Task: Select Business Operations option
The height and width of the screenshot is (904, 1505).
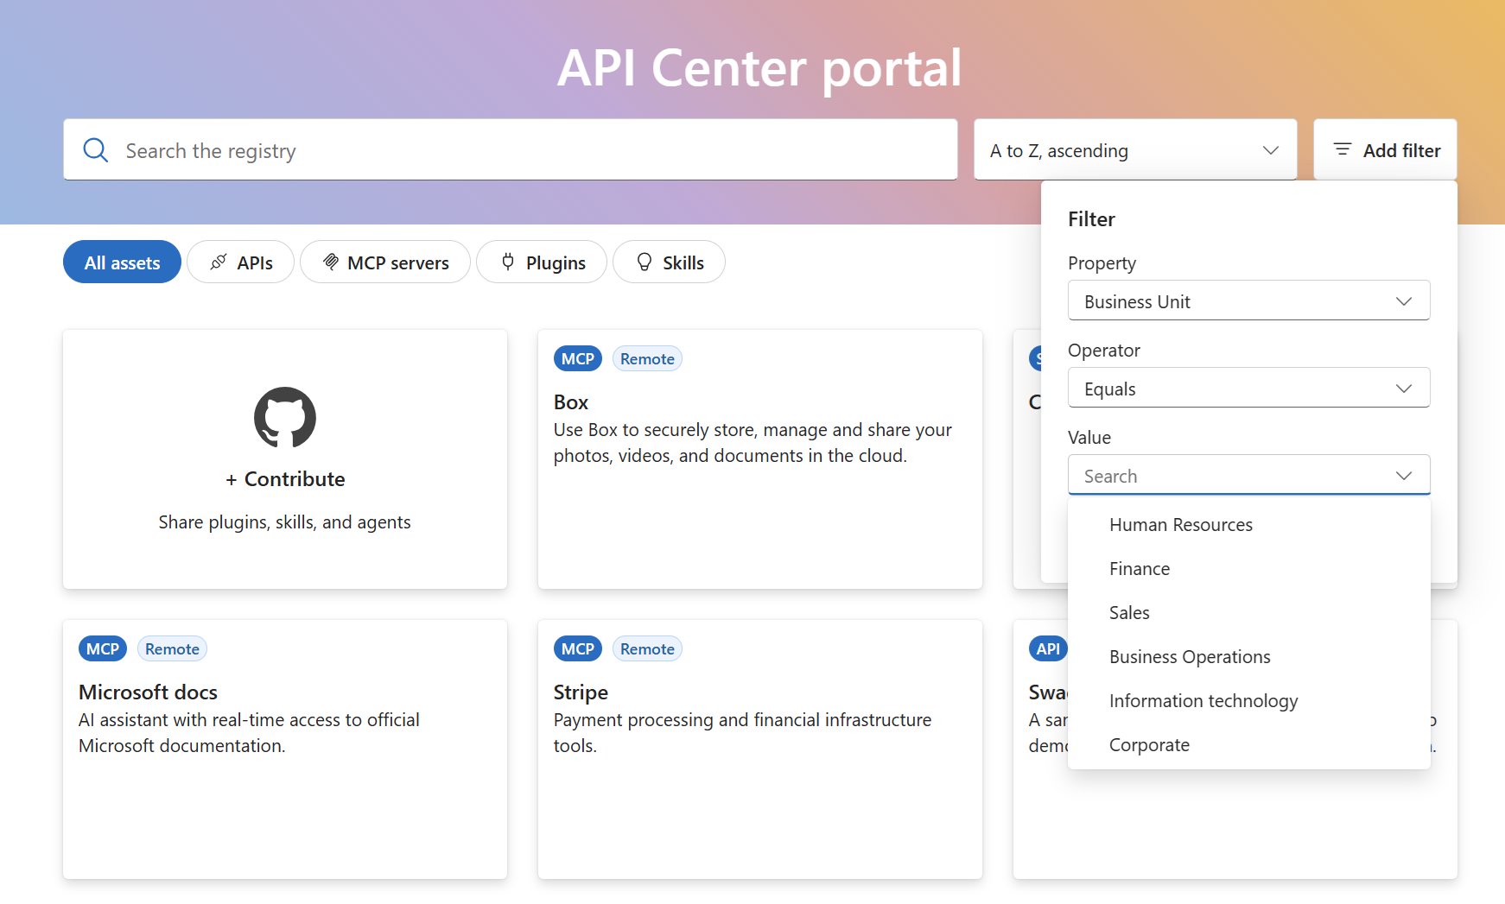Action: 1248,656
